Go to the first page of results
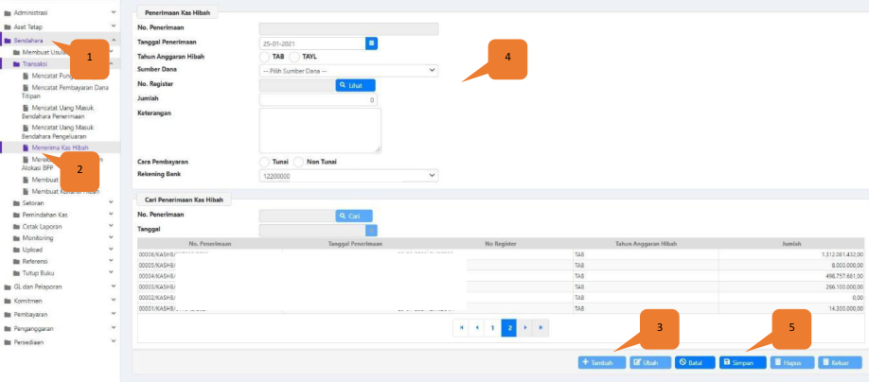The width and height of the screenshot is (869, 382). (461, 326)
